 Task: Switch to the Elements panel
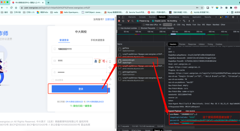tap(132, 17)
